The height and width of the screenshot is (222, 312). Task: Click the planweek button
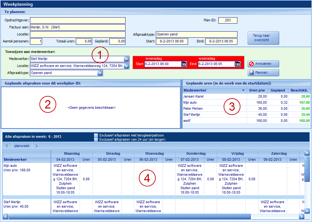pyautogui.click(x=22, y=146)
